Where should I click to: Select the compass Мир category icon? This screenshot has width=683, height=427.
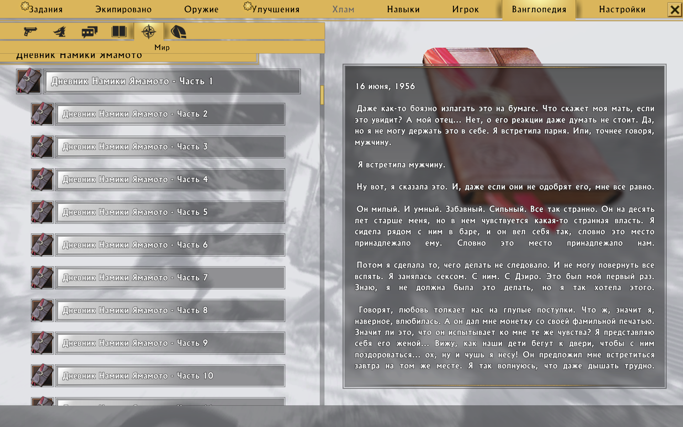point(149,32)
